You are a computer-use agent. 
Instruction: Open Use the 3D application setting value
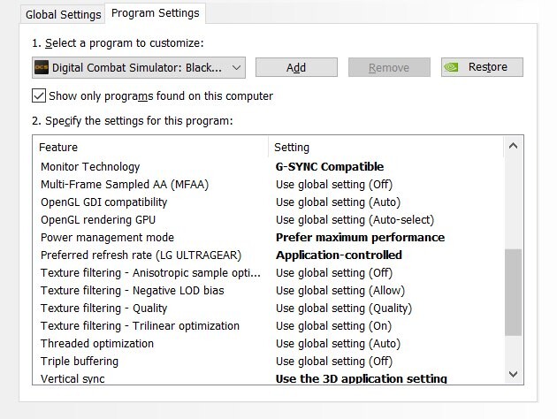[362, 378]
